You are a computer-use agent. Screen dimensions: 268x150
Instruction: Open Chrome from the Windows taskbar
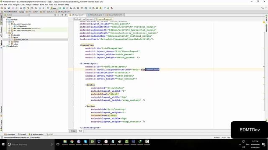pyautogui.click(x=72, y=142)
